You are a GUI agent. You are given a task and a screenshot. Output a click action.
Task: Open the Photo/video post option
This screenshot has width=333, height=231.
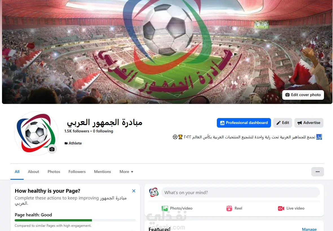coord(177,208)
